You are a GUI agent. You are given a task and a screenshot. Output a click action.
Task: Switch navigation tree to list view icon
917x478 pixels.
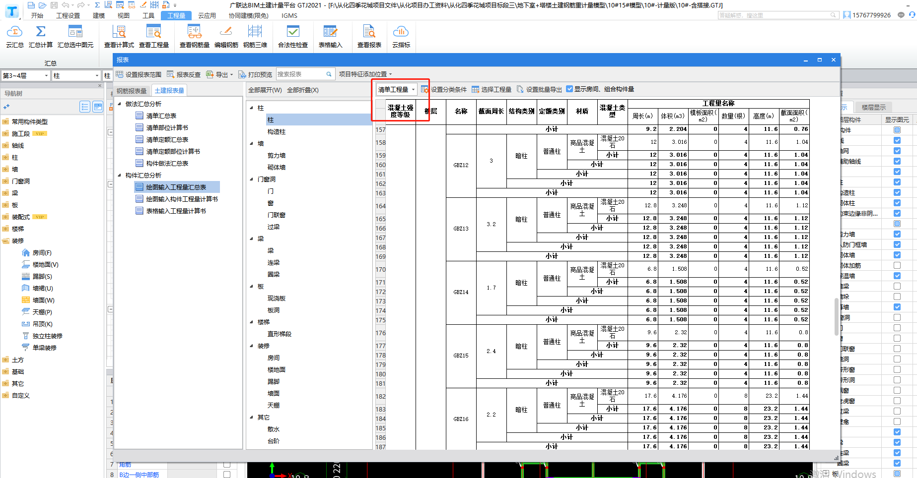85,107
